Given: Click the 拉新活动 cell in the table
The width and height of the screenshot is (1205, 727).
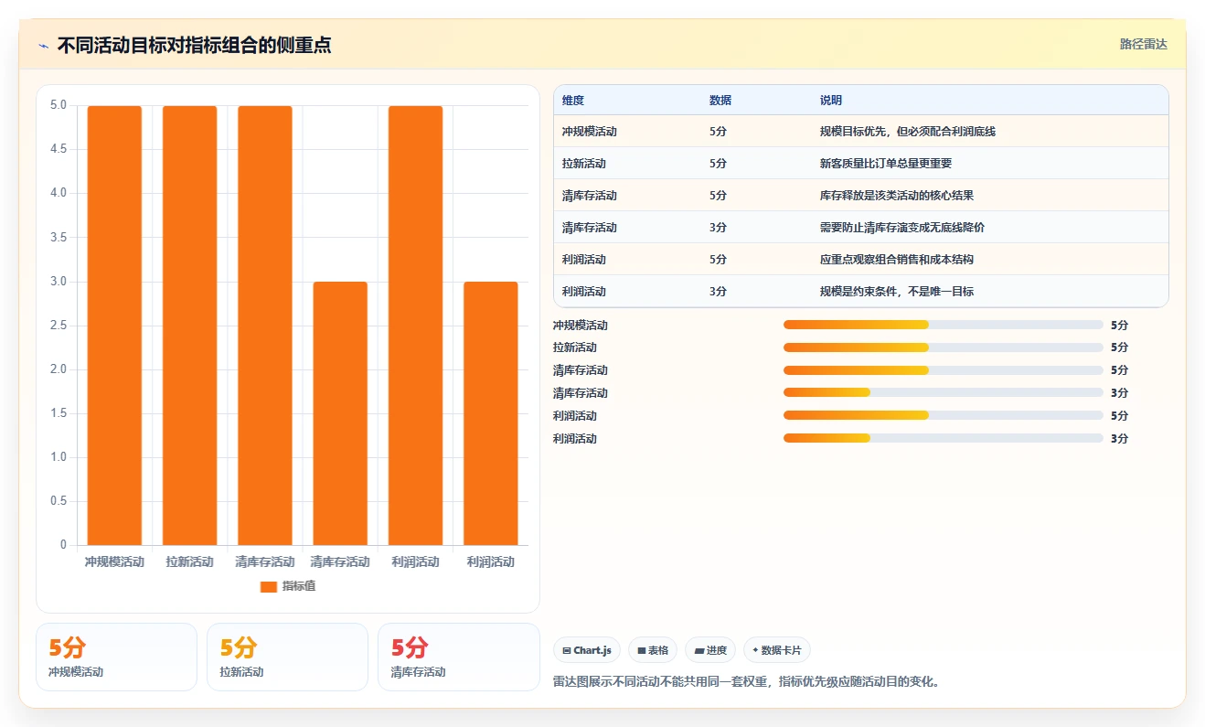Looking at the screenshot, I should point(584,164).
